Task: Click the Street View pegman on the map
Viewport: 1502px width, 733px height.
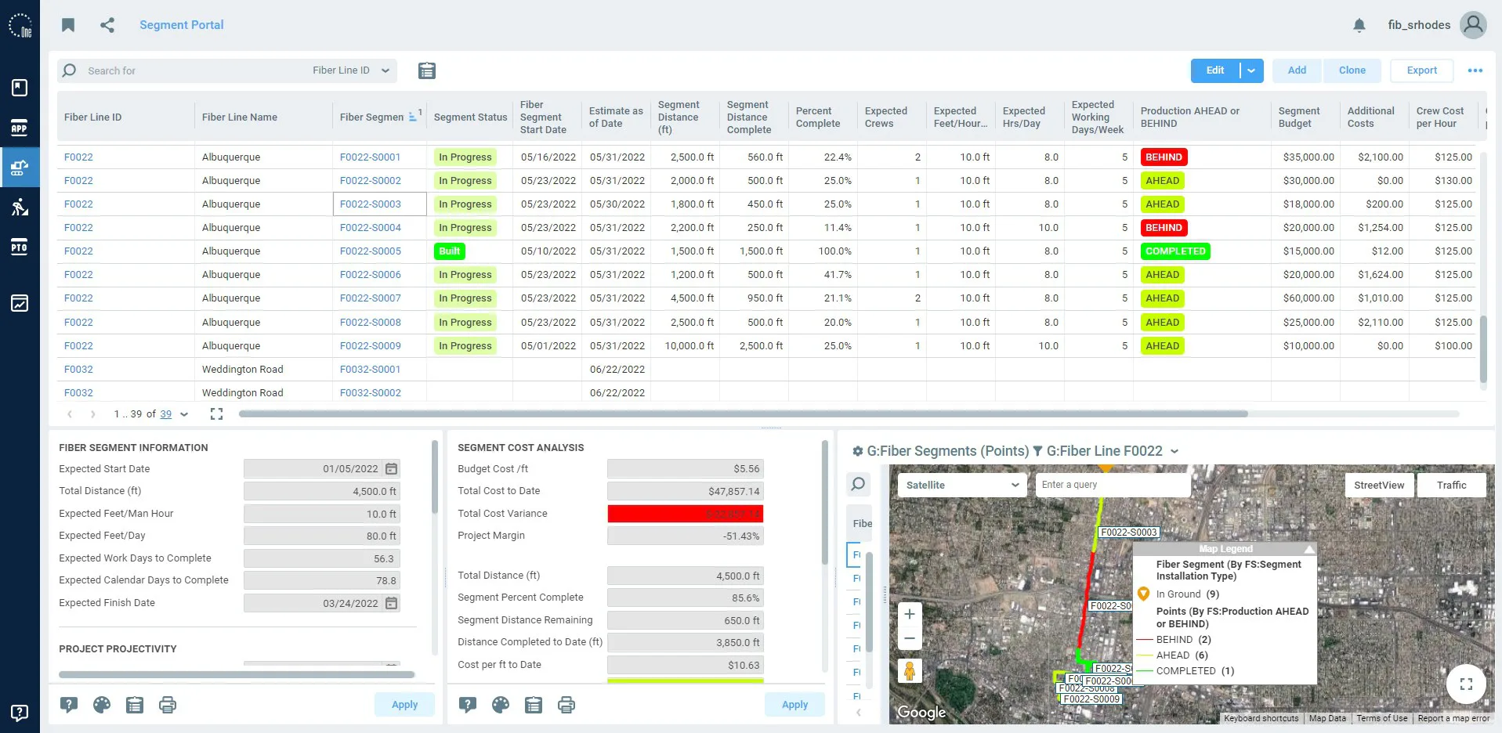Action: tap(910, 671)
